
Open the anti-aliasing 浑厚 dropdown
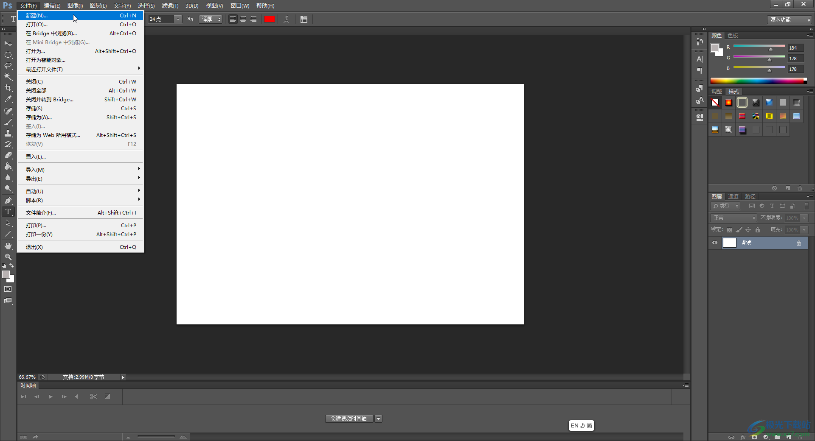211,19
